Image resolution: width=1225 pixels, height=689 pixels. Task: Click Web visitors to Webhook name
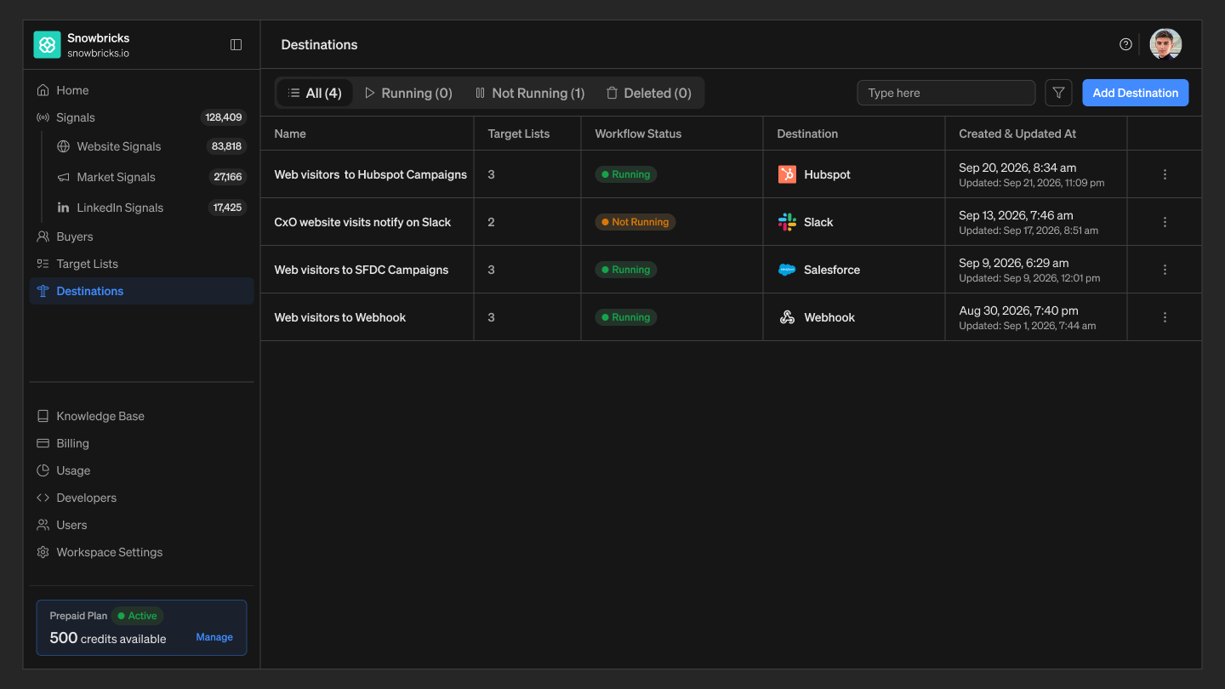(340, 317)
